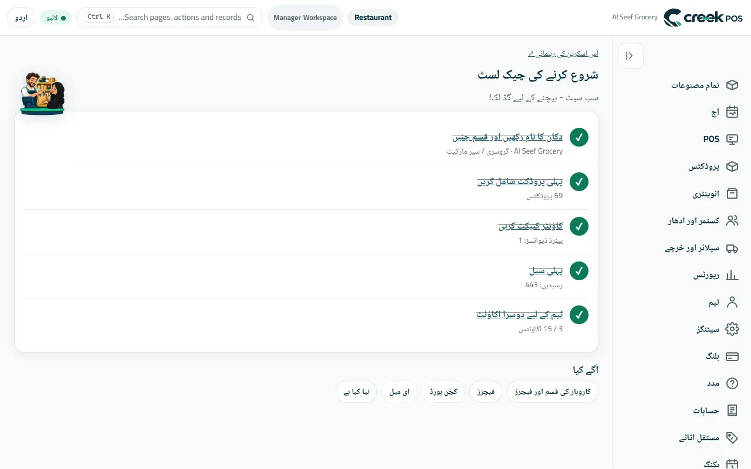Click the Creek POS logo
This screenshot has width=751, height=469.
[703, 18]
